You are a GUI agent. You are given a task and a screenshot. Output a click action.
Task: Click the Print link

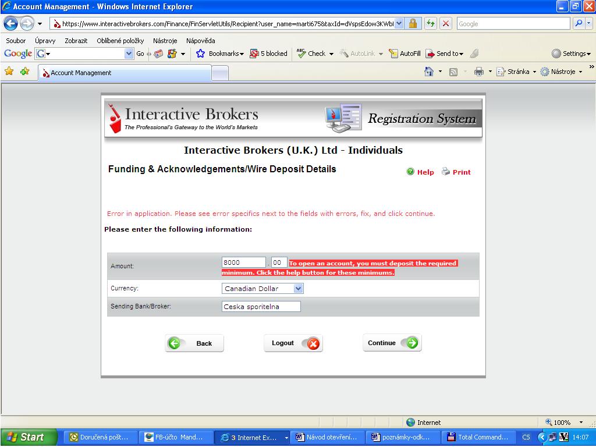click(456, 172)
